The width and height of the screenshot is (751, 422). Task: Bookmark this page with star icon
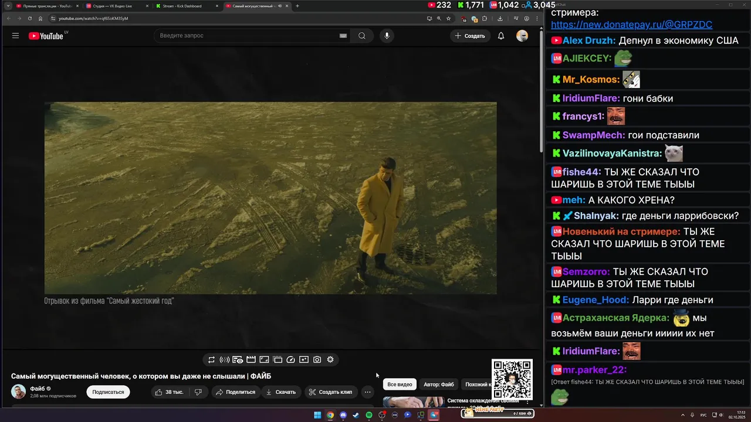448,18
